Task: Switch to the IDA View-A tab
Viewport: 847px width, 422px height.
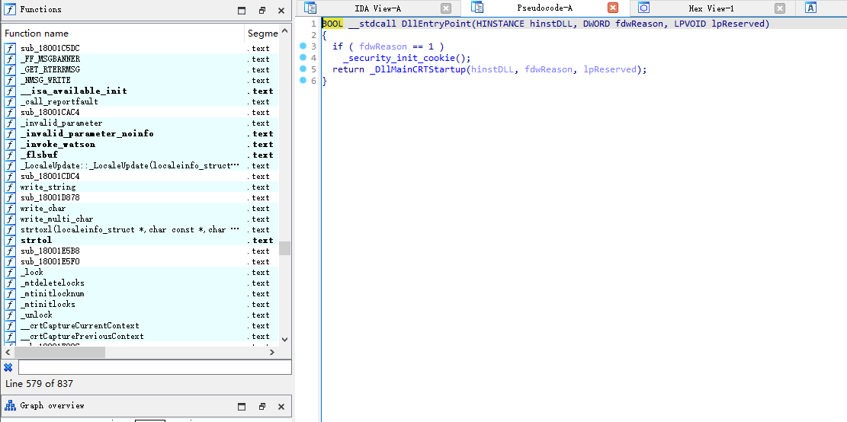Action: [377, 8]
